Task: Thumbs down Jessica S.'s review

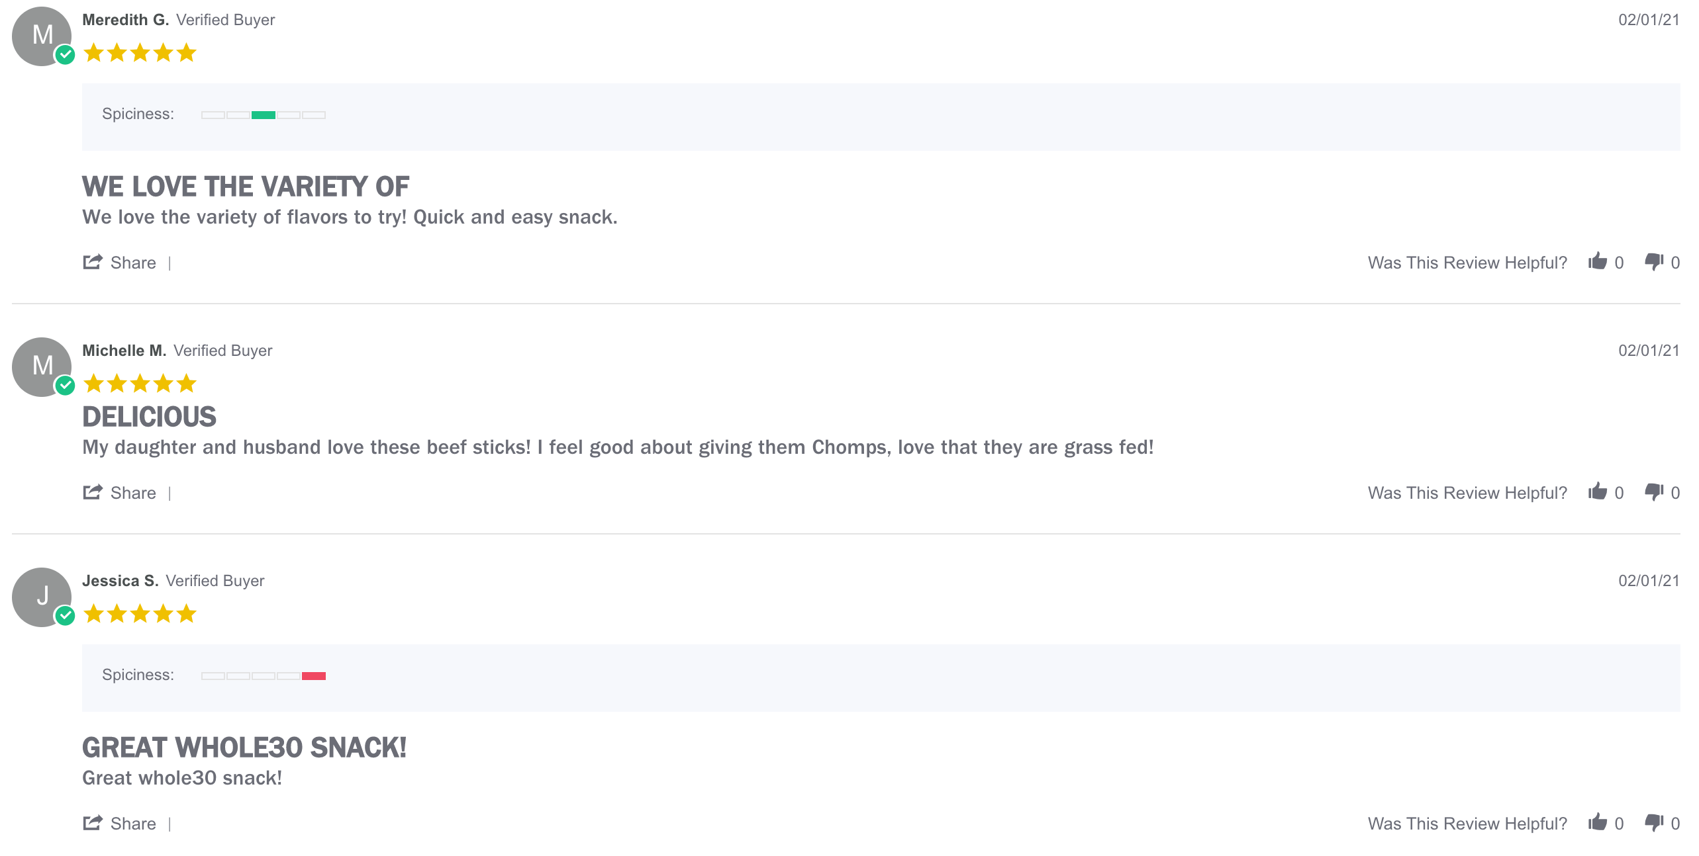Action: (x=1654, y=822)
